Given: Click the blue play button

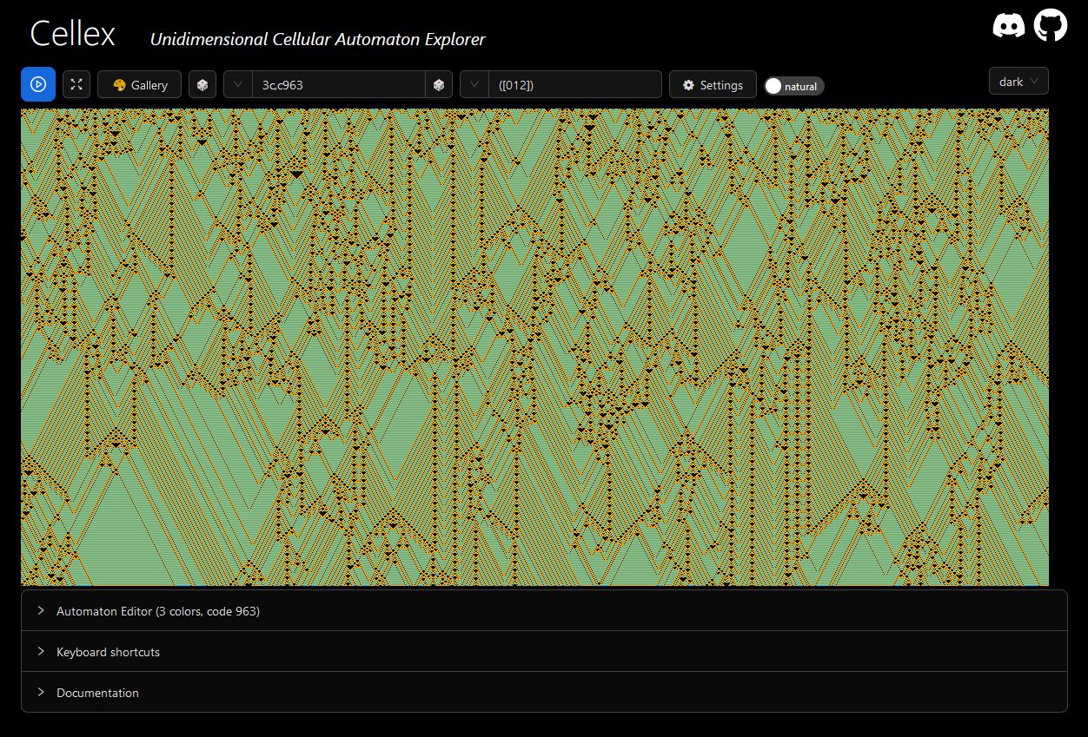Looking at the screenshot, I should [38, 84].
